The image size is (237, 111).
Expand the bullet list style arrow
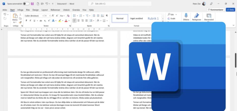(x=77, y=16)
